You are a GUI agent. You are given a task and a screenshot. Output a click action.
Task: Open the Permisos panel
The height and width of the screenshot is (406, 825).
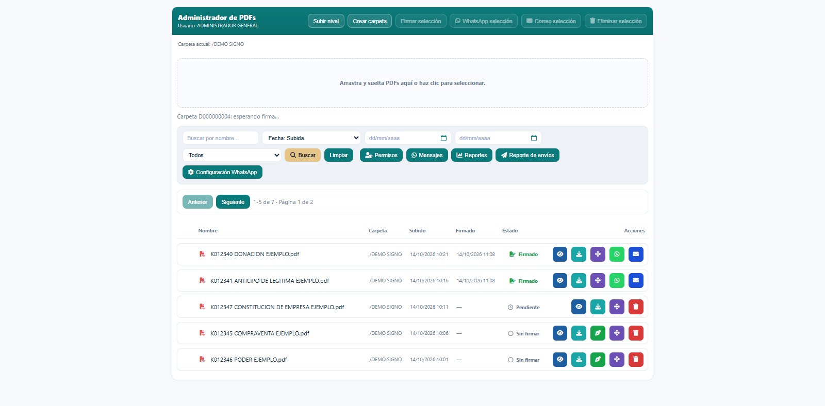(381, 155)
